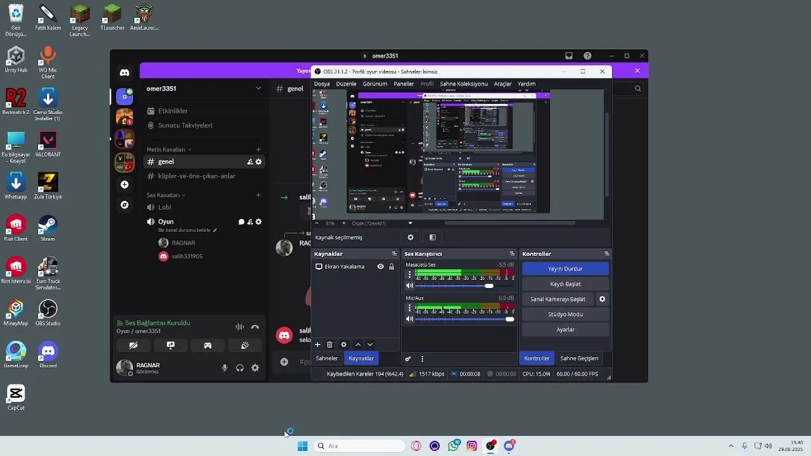
Task: Add a server in Discord sidebar
Action: (125, 184)
